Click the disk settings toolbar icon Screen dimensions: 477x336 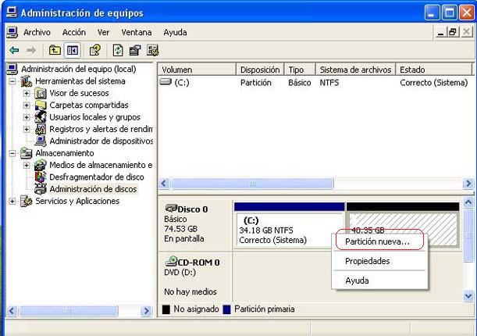coord(135,50)
